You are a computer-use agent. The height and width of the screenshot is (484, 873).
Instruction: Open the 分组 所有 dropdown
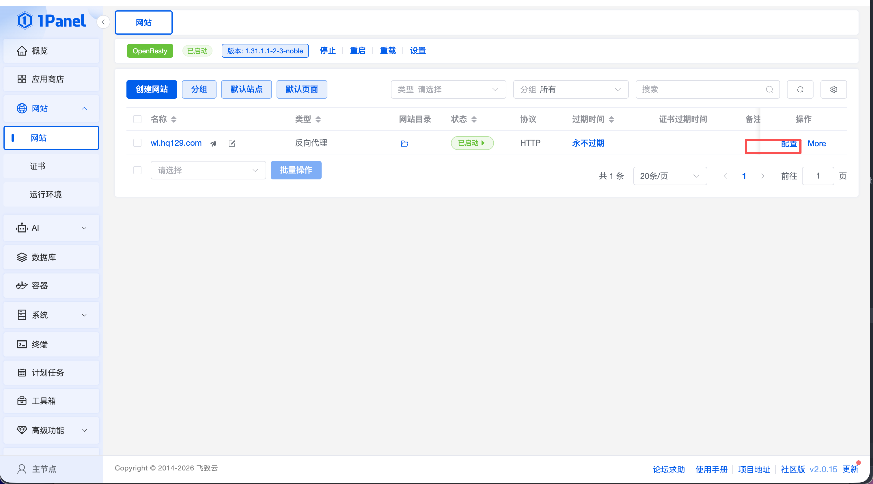point(571,89)
